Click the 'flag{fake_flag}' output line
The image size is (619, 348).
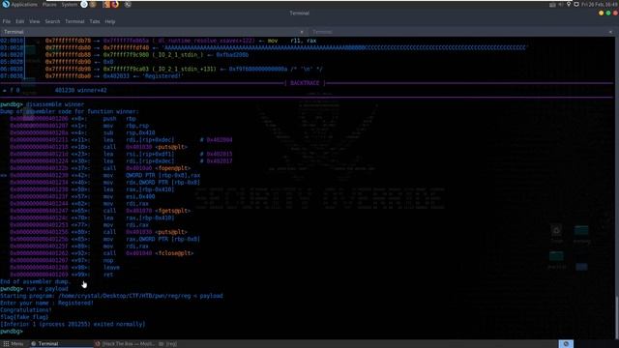pyautogui.click(x=24, y=317)
